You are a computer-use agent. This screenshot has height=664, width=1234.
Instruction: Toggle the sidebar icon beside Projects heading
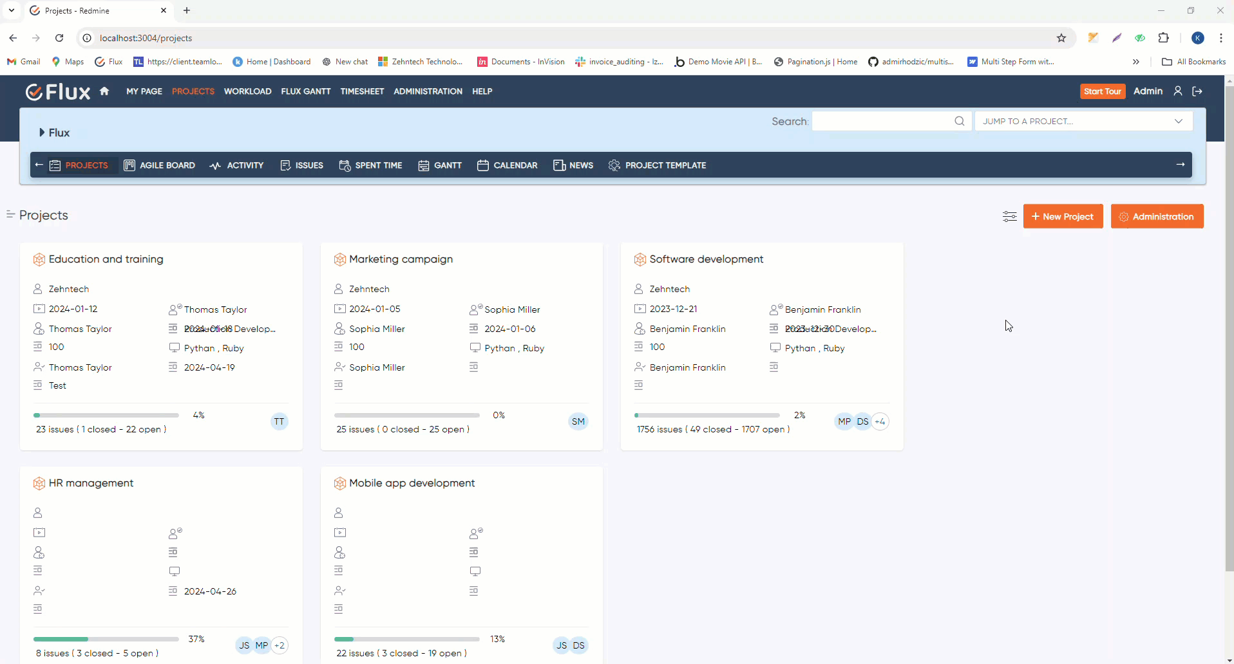(x=10, y=214)
